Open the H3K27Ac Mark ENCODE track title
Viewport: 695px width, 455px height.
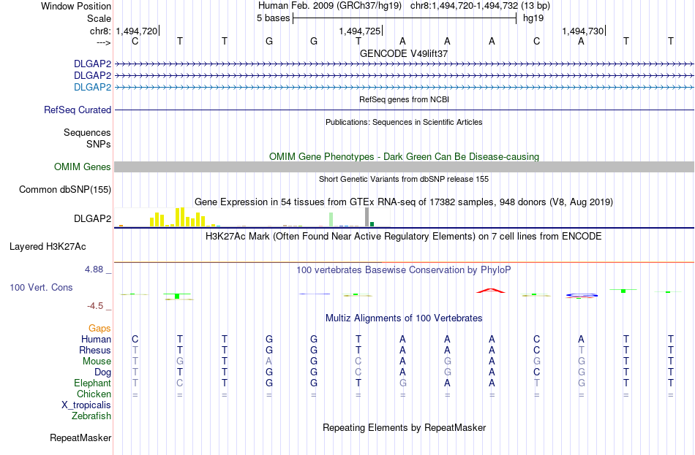tap(404, 237)
